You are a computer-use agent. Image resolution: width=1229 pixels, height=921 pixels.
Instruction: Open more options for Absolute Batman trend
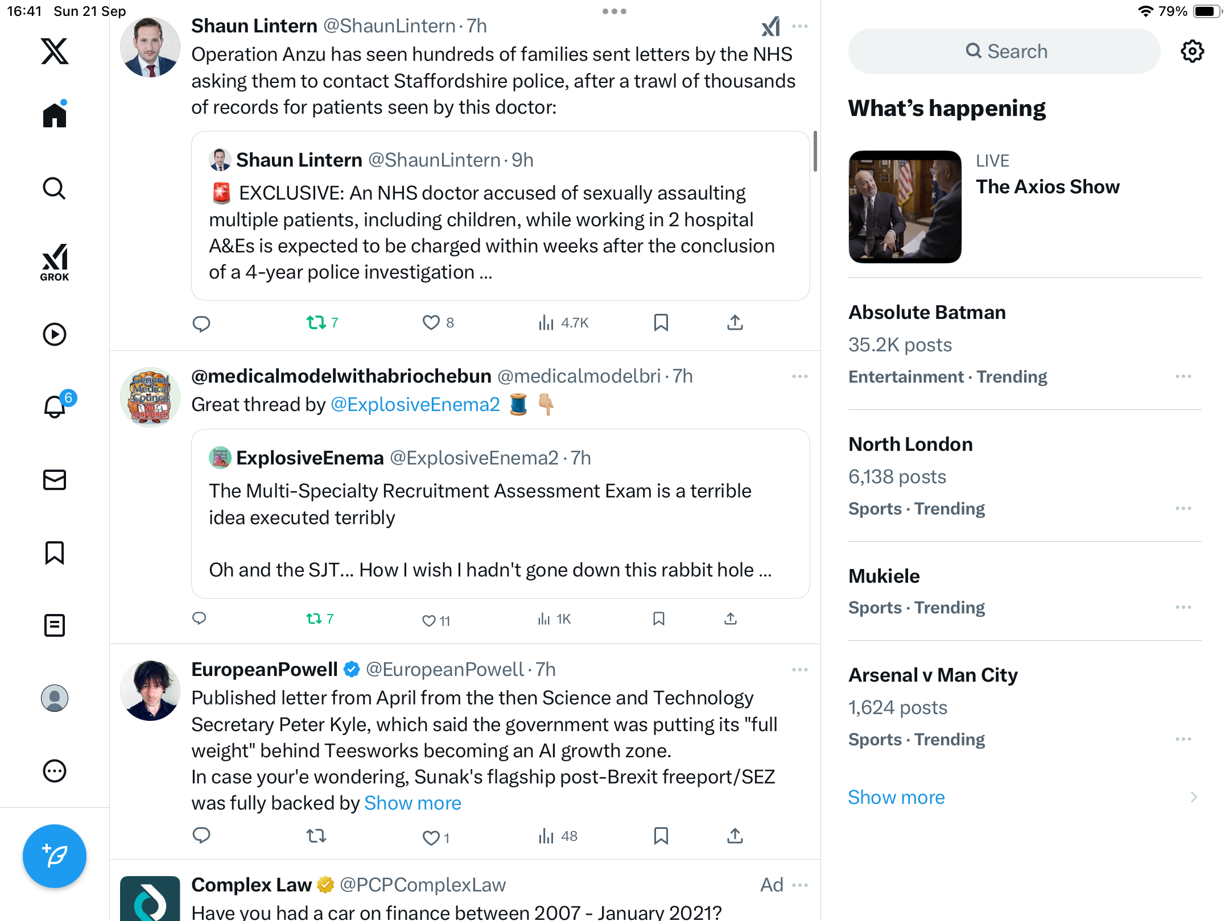[x=1183, y=376]
